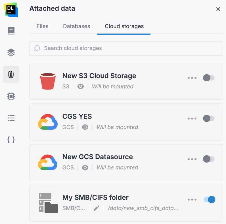Click the layers stack sidebar icon
This screenshot has height=224, width=226.
pos(11,53)
